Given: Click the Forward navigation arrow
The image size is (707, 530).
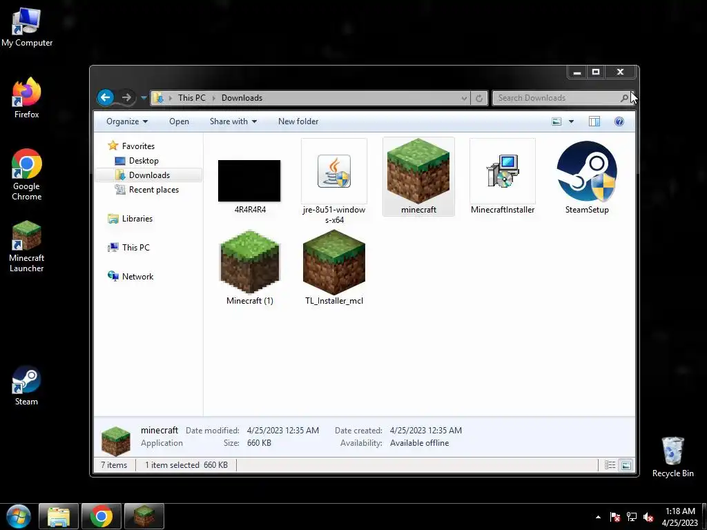Looking at the screenshot, I should [127, 97].
